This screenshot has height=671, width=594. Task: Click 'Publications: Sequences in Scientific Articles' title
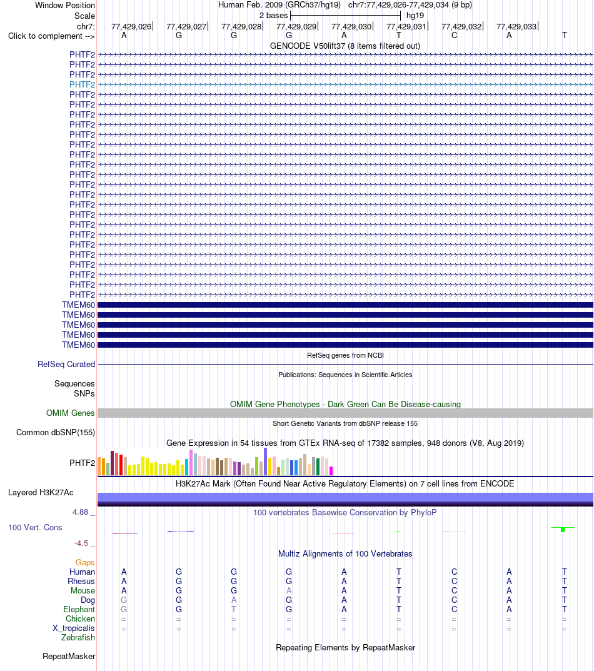click(x=345, y=375)
